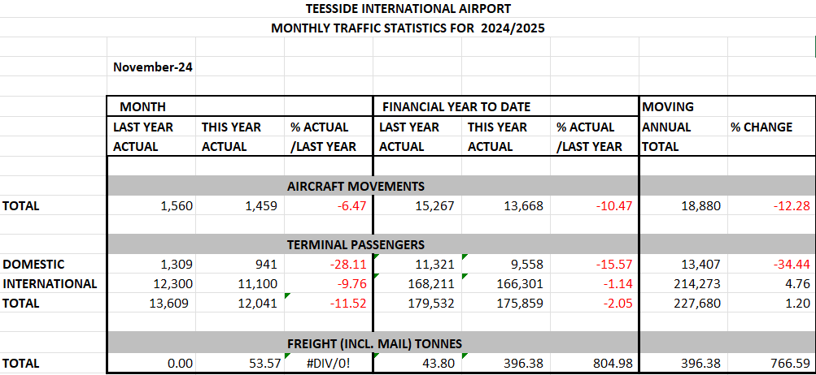Select year-to-date movements value 13,668
The height and width of the screenshot is (375, 816).
point(506,205)
